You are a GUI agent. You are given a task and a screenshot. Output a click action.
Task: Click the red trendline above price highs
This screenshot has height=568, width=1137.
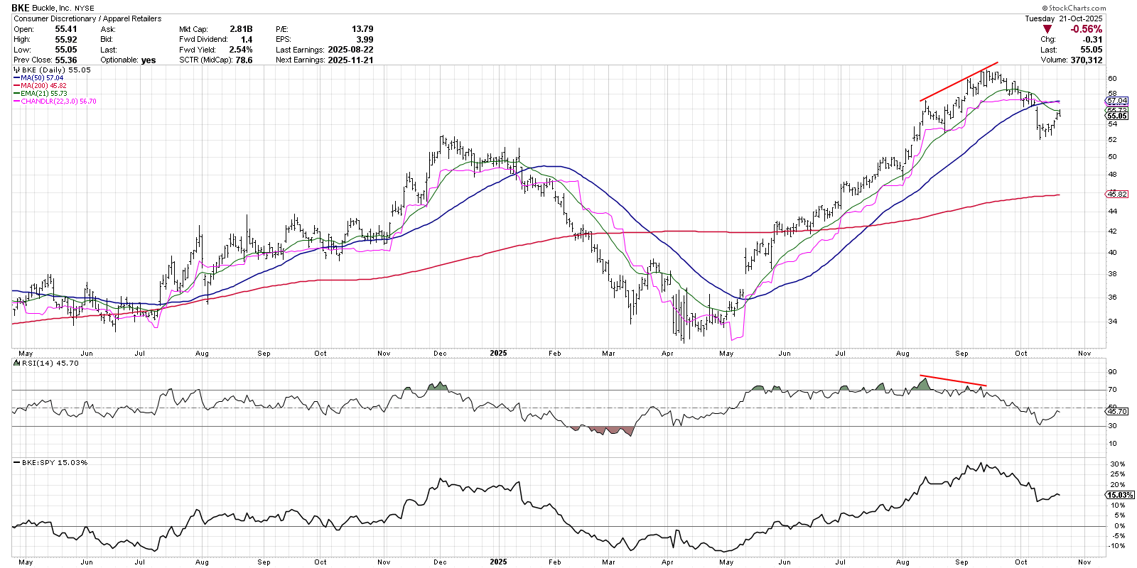coord(959,81)
